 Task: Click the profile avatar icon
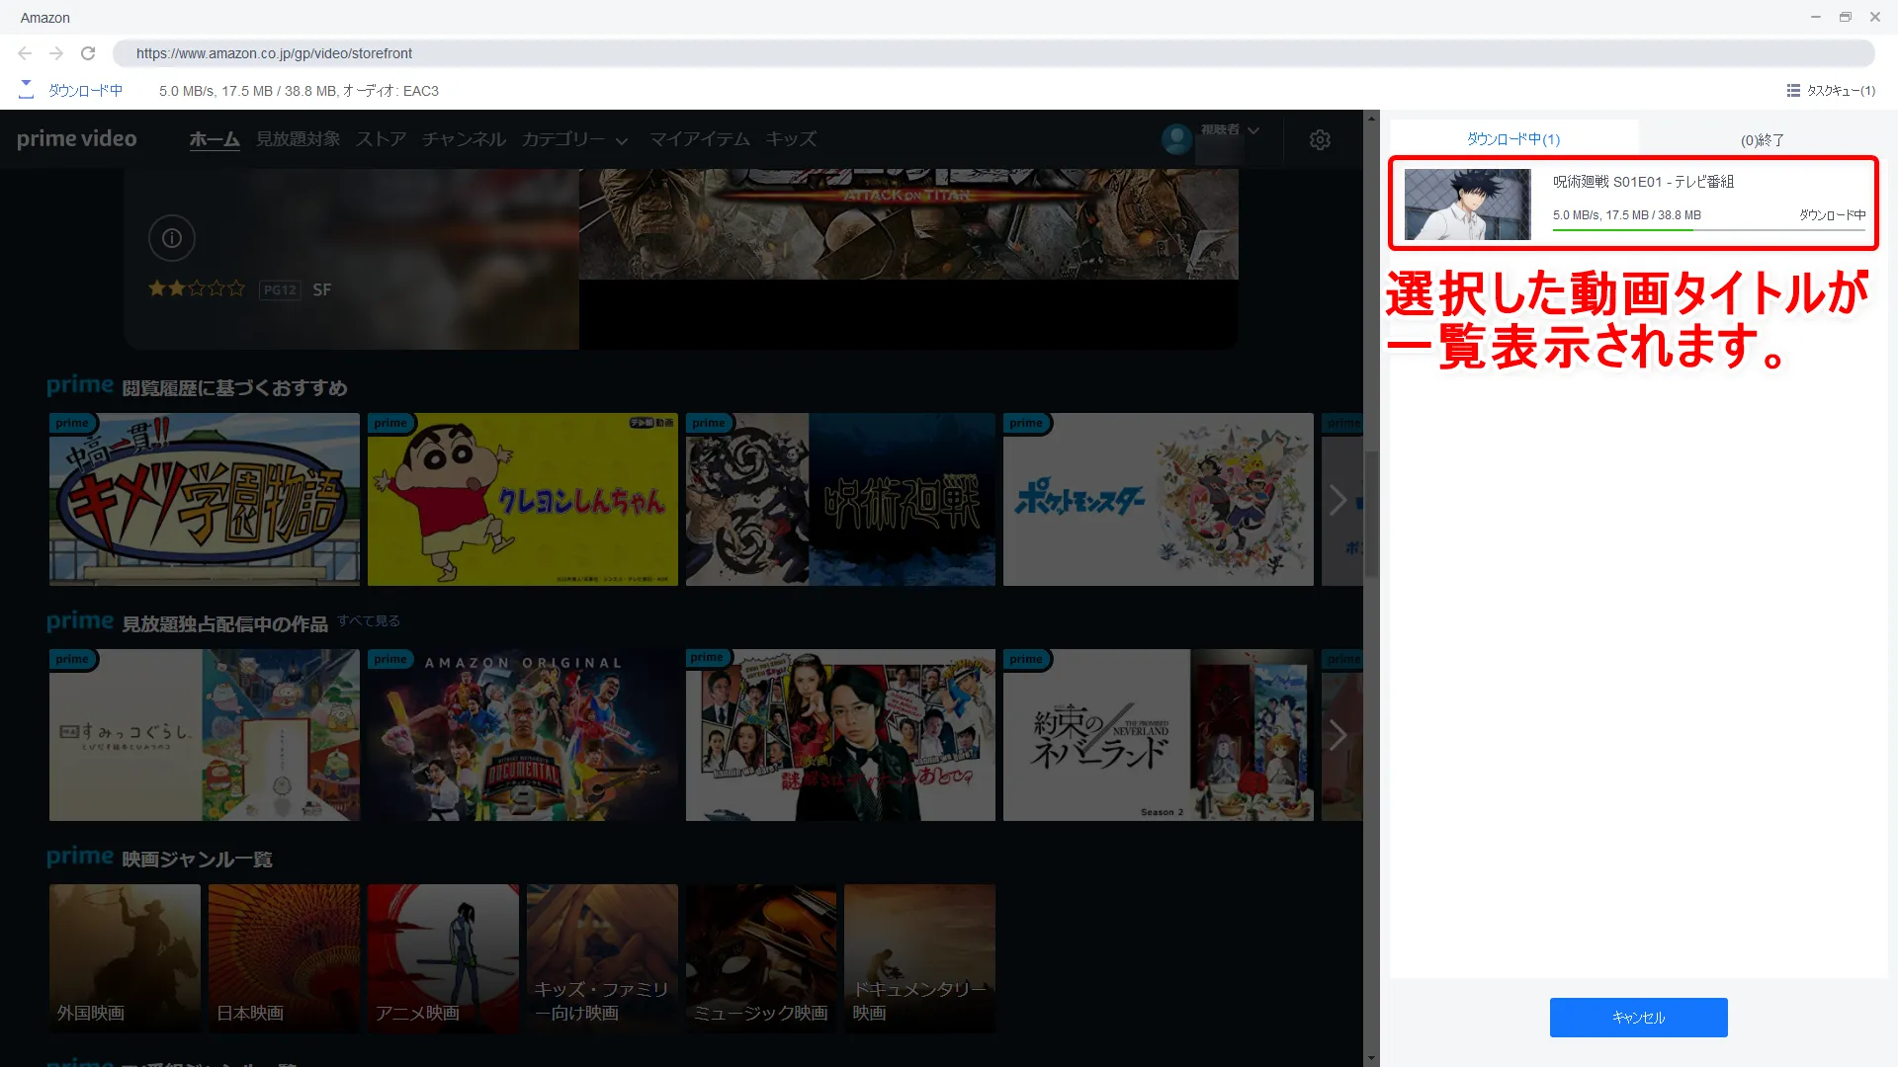(x=1176, y=138)
